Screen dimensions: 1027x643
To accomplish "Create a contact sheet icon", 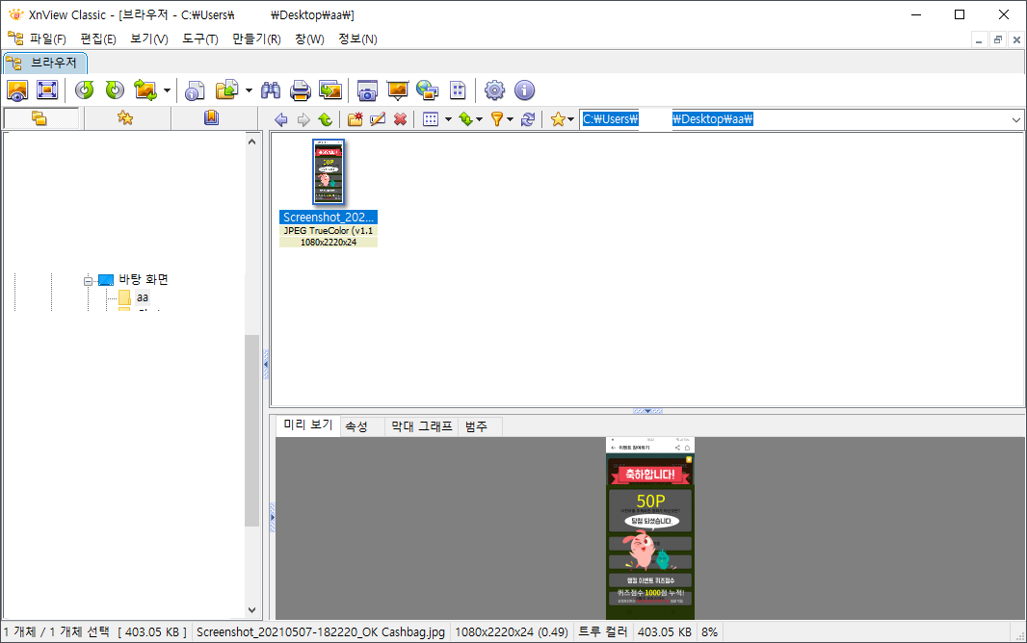I will click(458, 90).
